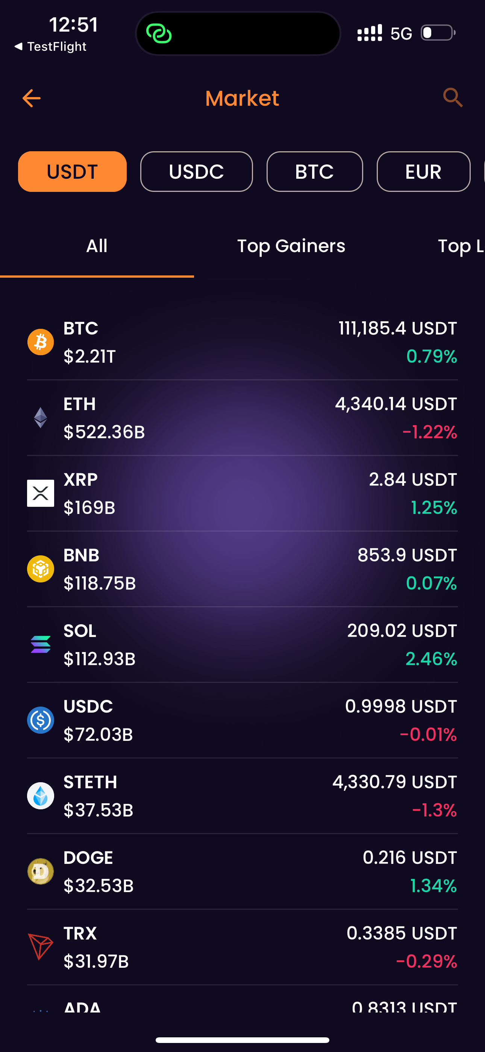The width and height of the screenshot is (485, 1052).
Task: Show the All coins tab
Action: pos(97,246)
